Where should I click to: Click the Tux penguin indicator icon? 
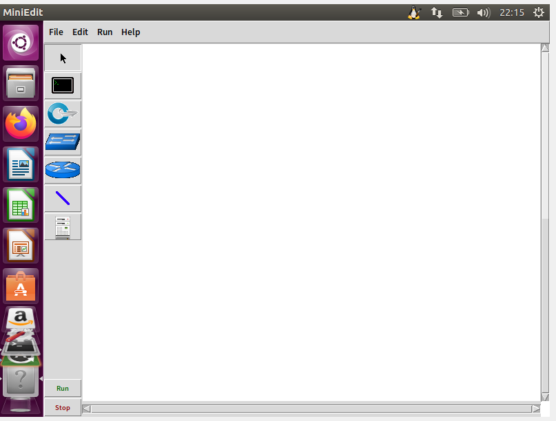[x=414, y=13]
